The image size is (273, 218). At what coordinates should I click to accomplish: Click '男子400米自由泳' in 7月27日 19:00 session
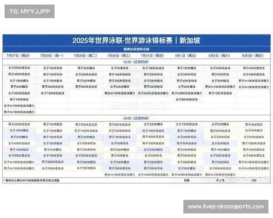19,124
